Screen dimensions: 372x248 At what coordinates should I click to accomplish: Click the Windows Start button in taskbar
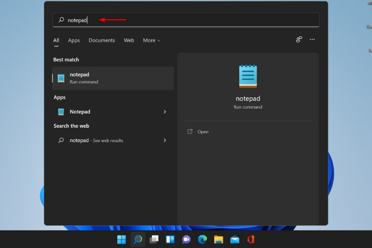point(122,240)
